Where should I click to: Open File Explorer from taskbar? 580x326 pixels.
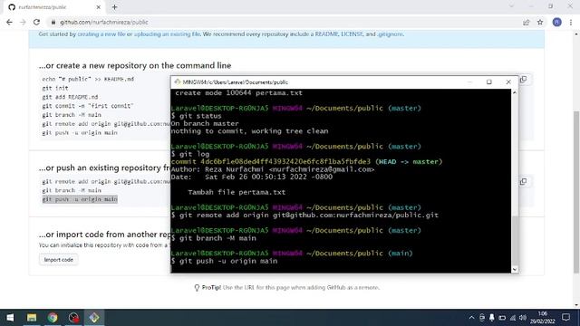tap(32, 318)
